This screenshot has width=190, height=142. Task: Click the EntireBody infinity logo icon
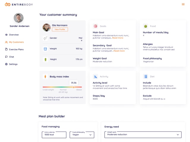point(7,4)
